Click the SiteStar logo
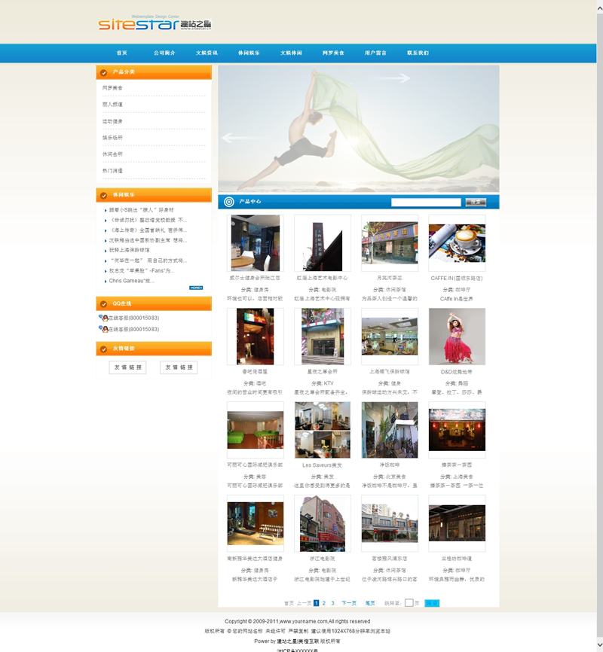Image resolution: width=603 pixels, height=652 pixels. click(x=155, y=23)
